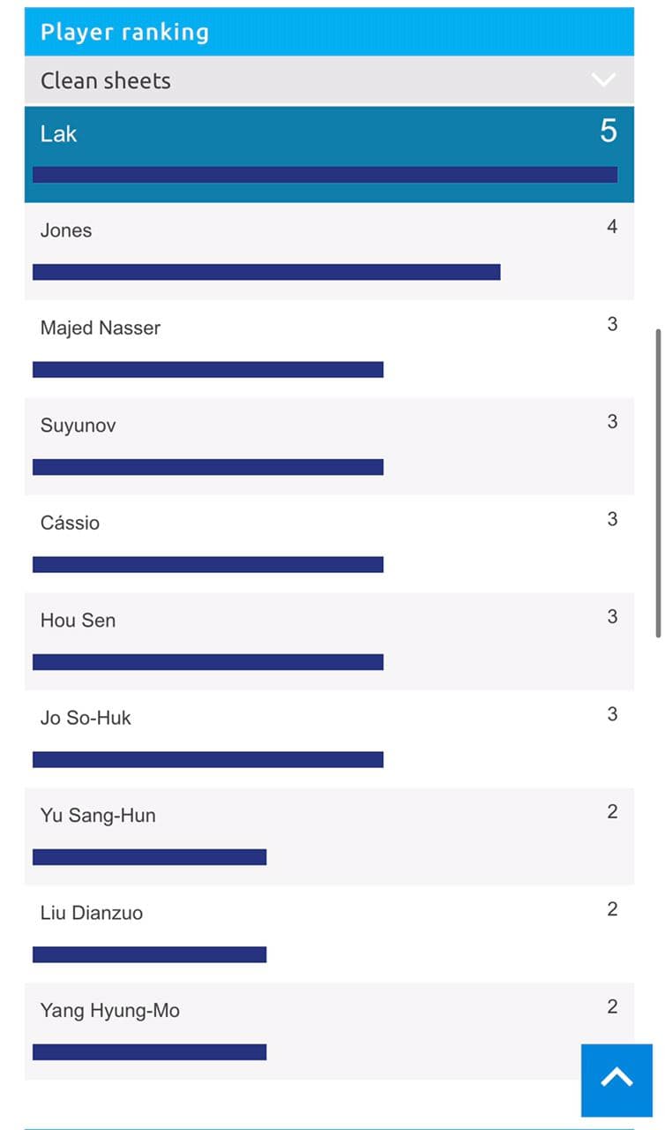Click the scroll-to-top arrow button

[616, 1080]
